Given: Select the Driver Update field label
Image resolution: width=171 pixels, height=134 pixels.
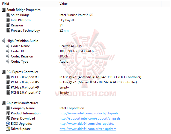Looking at the screenshot, I should 21,129.
